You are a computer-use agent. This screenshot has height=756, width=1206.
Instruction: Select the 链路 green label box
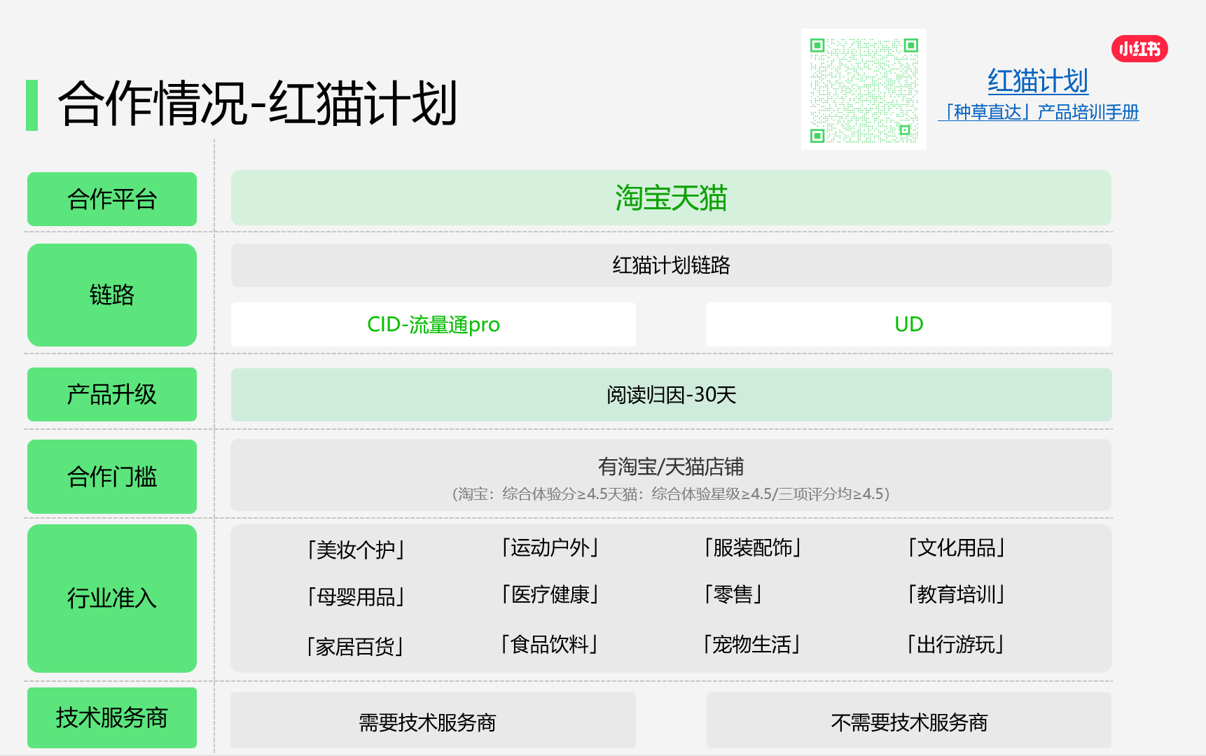click(112, 295)
